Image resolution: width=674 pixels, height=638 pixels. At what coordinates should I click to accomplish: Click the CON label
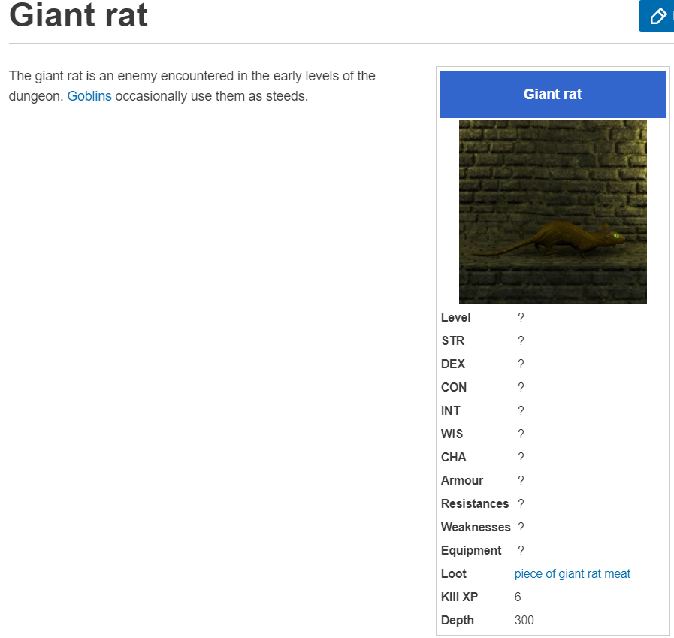[x=454, y=387]
